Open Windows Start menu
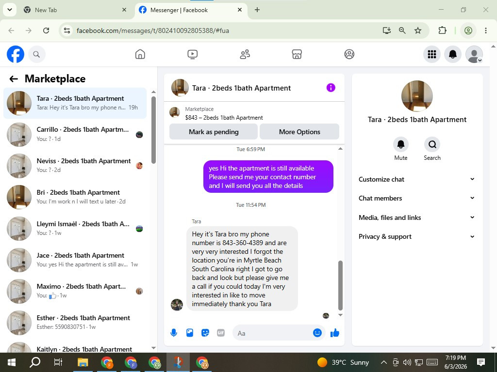497x372 pixels. [x=12, y=362]
